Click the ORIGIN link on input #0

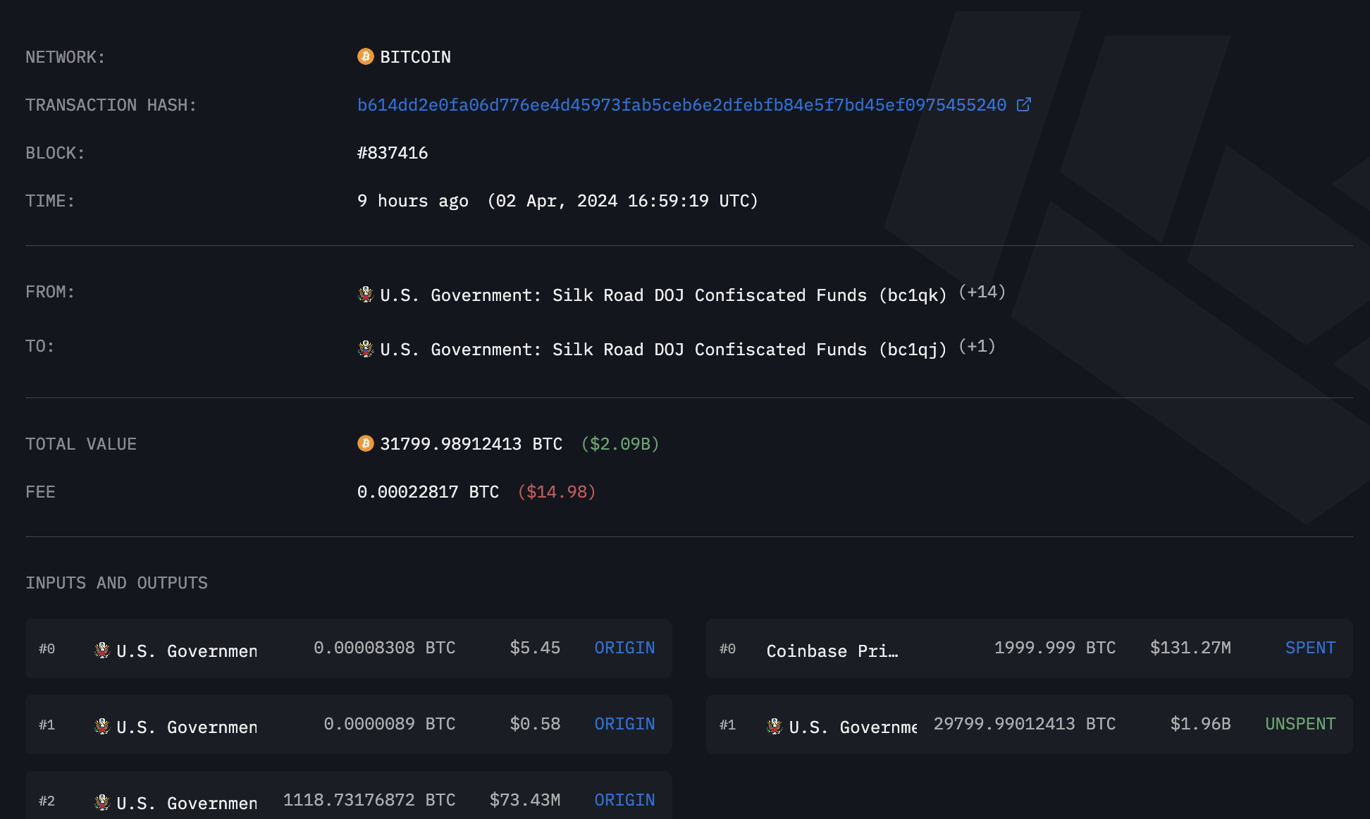[x=624, y=648]
